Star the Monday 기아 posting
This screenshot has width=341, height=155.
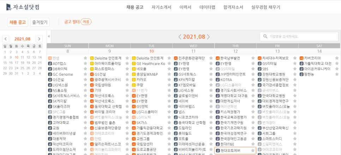coord(127,90)
